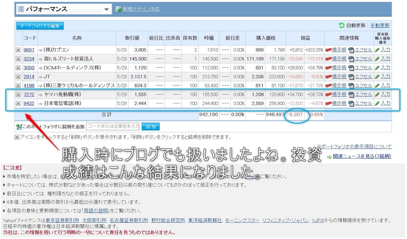
Task: Export 森ヒルズリート row via エクセル link
Action: [x=364, y=59]
